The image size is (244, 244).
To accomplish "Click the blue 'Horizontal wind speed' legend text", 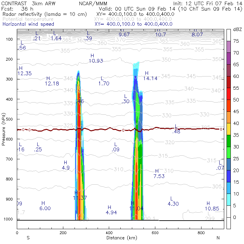I will (x=28, y=24).
